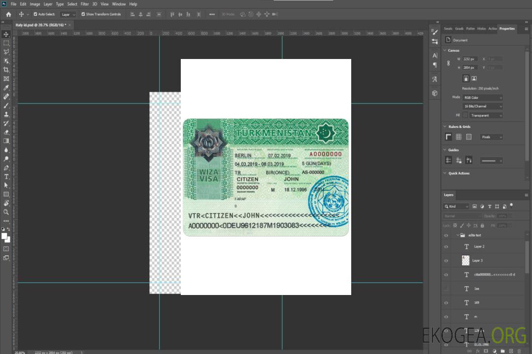Select the Eyedropper tool
Image resolution: width=532 pixels, height=354 pixels.
click(6, 88)
